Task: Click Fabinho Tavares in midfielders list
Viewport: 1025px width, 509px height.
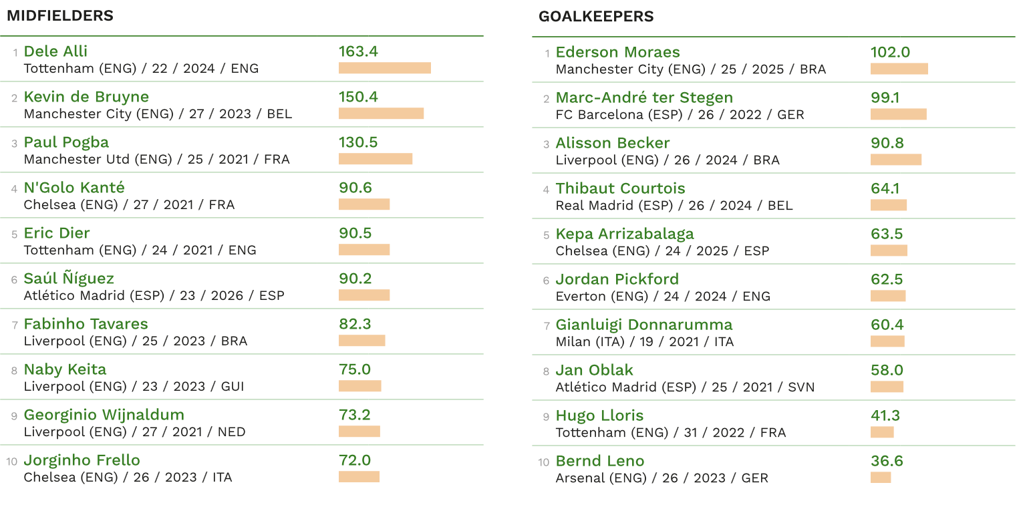Action: click(x=86, y=324)
